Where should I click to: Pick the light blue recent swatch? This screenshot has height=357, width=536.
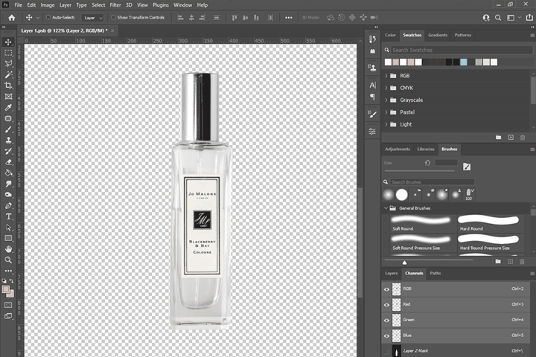464,62
